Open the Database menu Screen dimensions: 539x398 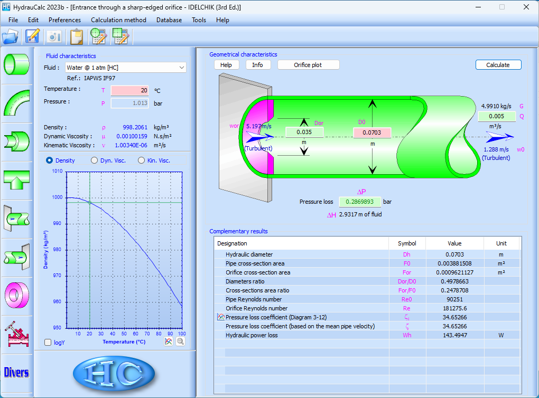[x=169, y=20]
